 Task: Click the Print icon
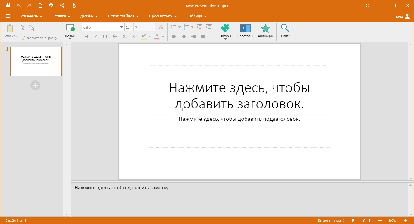click(x=51, y=5)
